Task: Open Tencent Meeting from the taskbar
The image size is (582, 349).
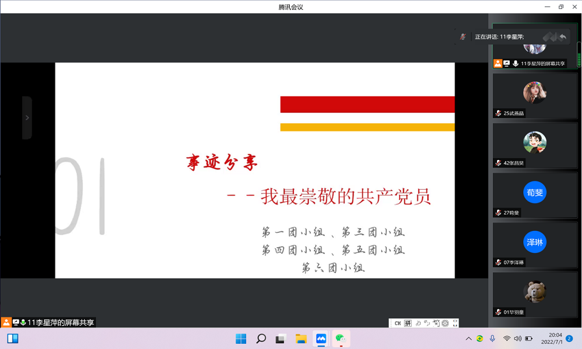Action: click(x=321, y=339)
